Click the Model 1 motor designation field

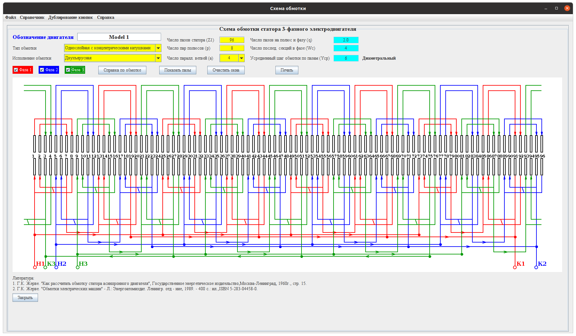point(119,37)
